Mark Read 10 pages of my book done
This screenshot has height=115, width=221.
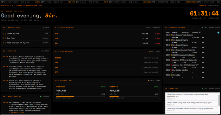pyautogui.click(x=5, y=43)
